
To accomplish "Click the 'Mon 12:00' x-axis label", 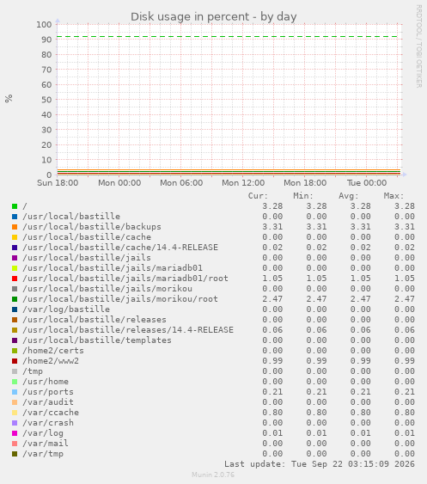I will pyautogui.click(x=243, y=183).
